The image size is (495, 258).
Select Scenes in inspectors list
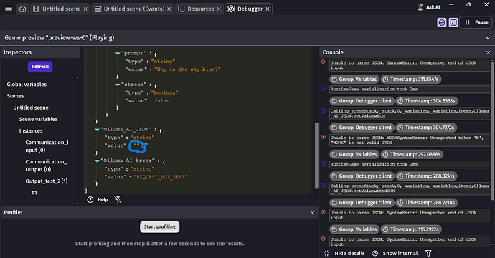16,96
